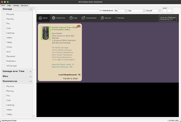Open the Help question icon
181x122 pixels.
(71, 18)
